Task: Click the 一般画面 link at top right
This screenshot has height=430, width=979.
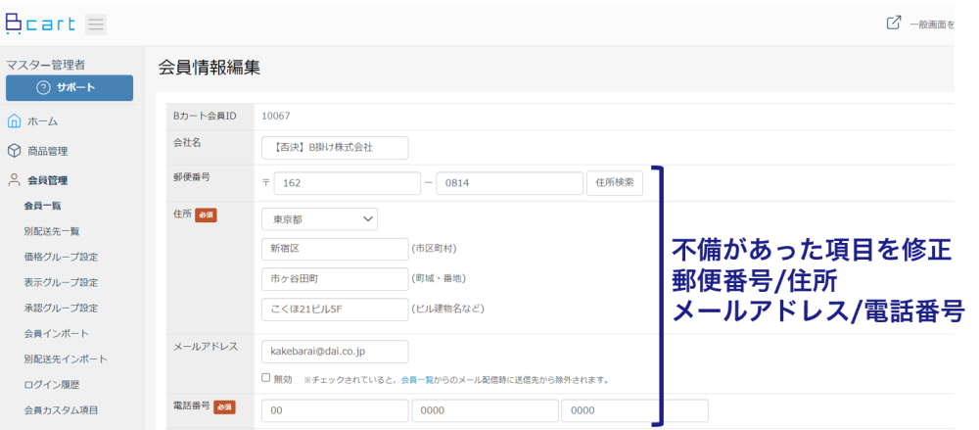Action: (x=932, y=25)
